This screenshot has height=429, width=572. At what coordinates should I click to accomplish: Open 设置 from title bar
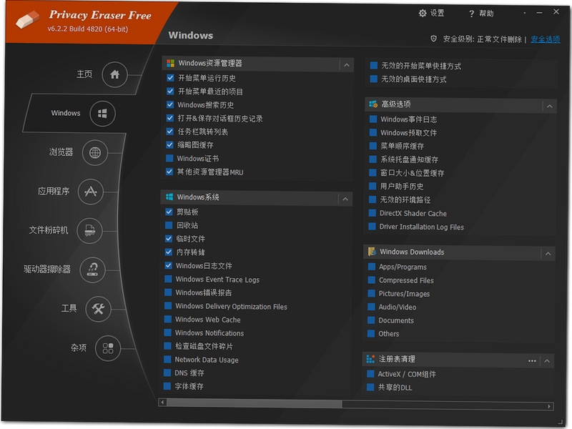[438, 14]
